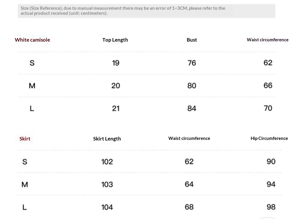Screen dimensions: 293x219
Task: Click the Hip Circumference column header
Action: click(x=269, y=138)
